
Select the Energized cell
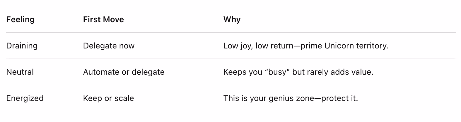pyautogui.click(x=25, y=98)
